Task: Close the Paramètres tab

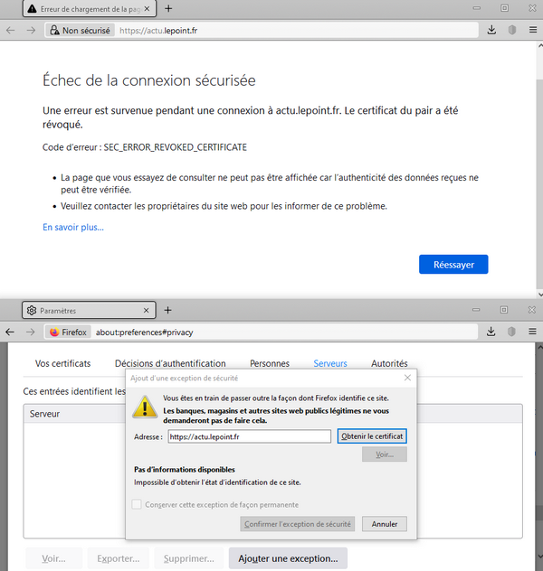Action: (146, 310)
